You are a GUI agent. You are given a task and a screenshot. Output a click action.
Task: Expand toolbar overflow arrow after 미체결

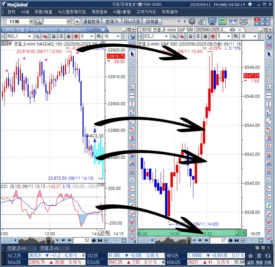pos(179,22)
